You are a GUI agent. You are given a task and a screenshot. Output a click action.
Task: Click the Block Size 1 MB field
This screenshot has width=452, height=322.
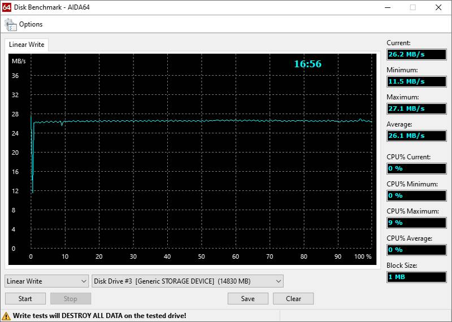(x=417, y=277)
